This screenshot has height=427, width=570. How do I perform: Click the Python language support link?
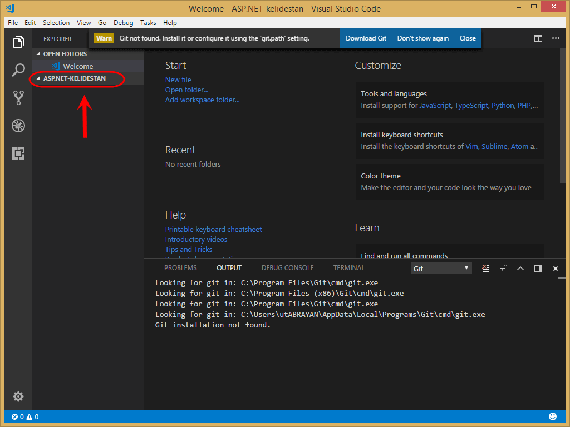(x=503, y=105)
